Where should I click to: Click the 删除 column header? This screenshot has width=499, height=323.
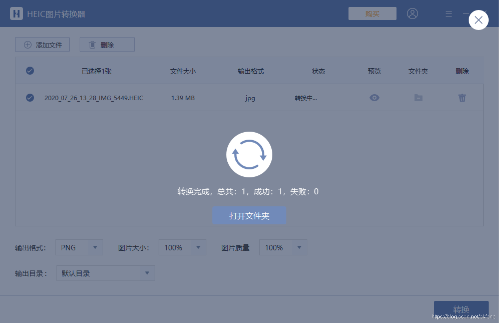point(462,71)
